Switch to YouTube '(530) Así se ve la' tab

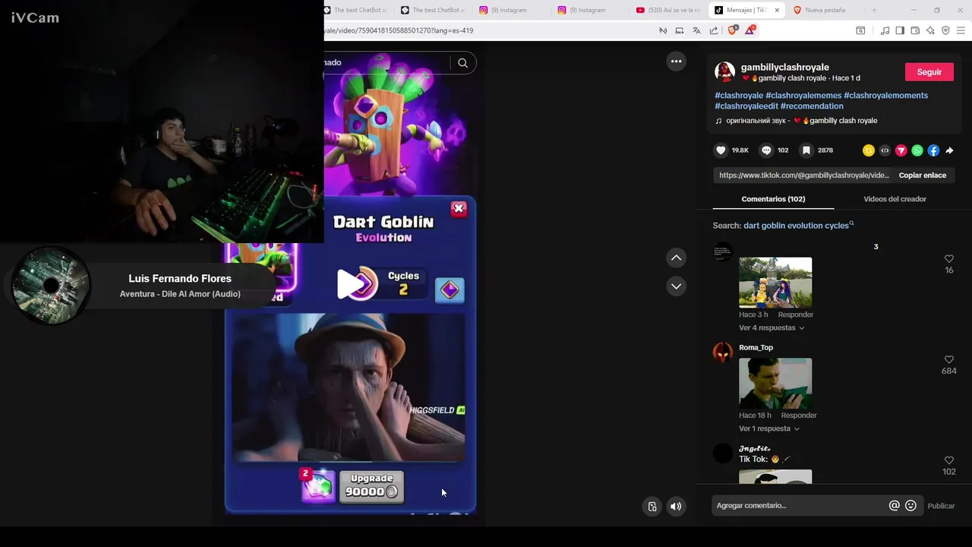click(x=668, y=10)
